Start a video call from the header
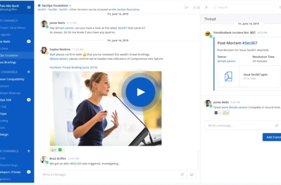Screen dimensions: 281x185 click(x=187, y=7)
